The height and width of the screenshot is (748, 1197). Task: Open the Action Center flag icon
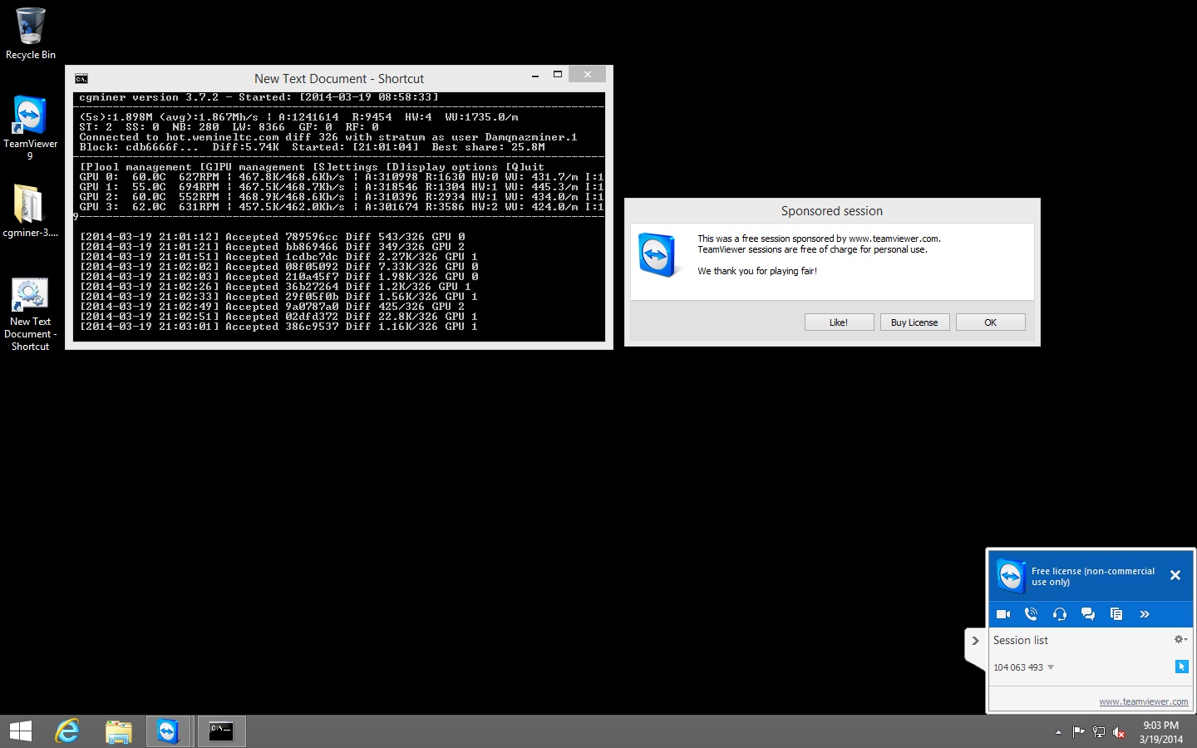tap(1078, 732)
